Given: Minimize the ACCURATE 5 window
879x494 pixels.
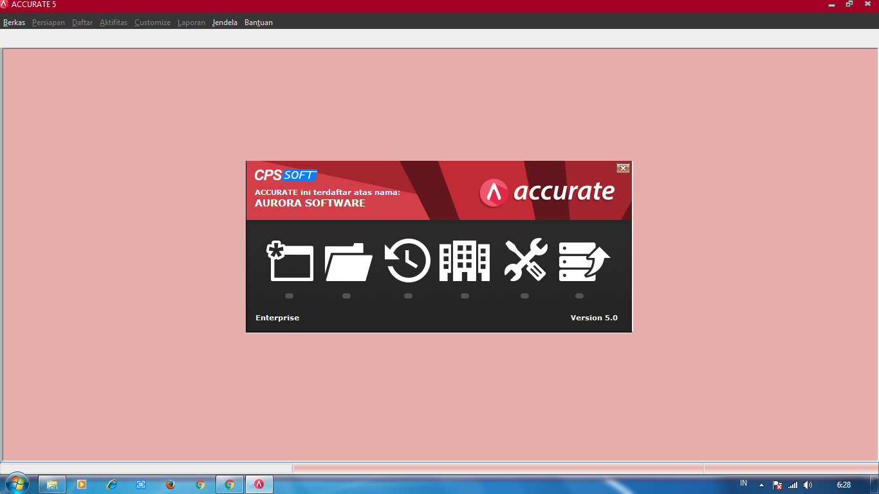Looking at the screenshot, I should (x=832, y=5).
